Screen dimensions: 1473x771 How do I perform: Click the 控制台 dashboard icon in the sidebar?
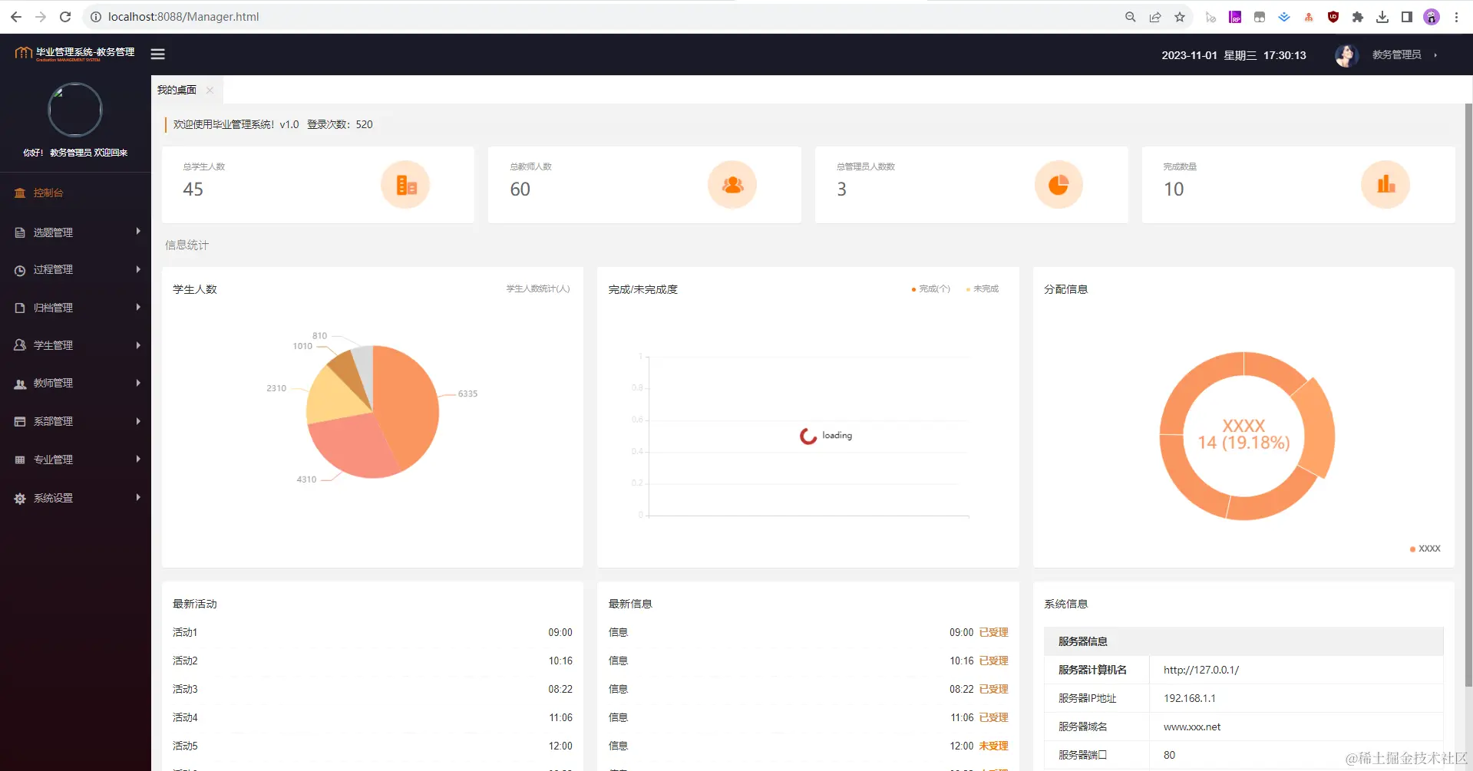20,193
